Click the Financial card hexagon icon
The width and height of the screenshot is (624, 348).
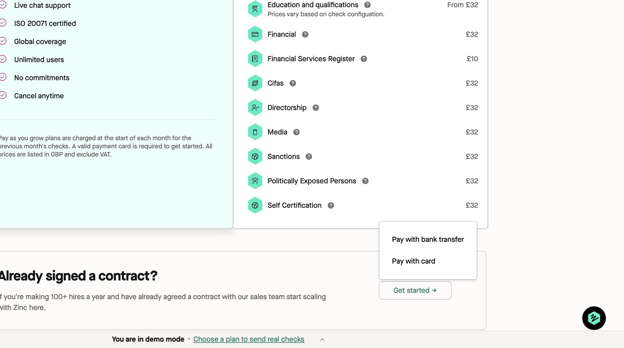[x=255, y=34]
